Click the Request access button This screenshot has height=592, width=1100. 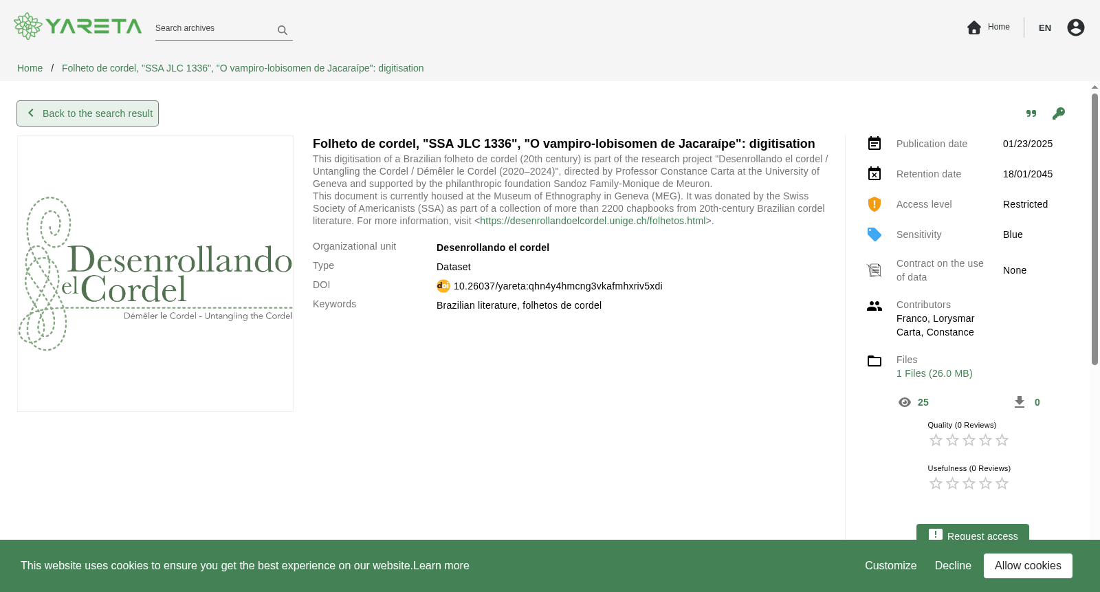point(972,532)
